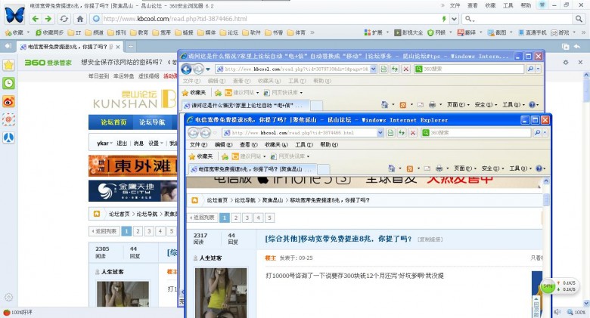
Task: Click the Weibo icon in left sidebar
Action: 8,100
